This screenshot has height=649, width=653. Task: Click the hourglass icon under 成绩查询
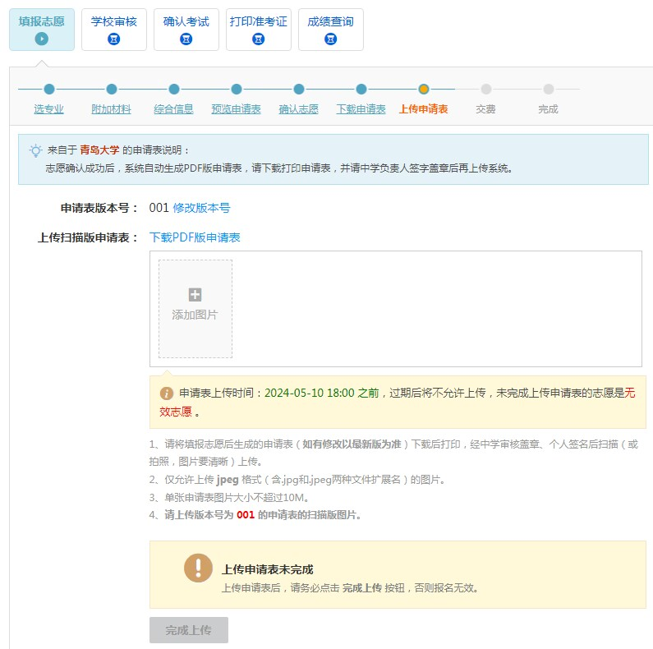click(x=331, y=39)
